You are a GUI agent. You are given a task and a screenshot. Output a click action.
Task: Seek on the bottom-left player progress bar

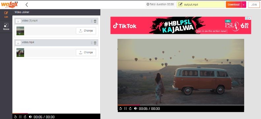tap(56, 113)
